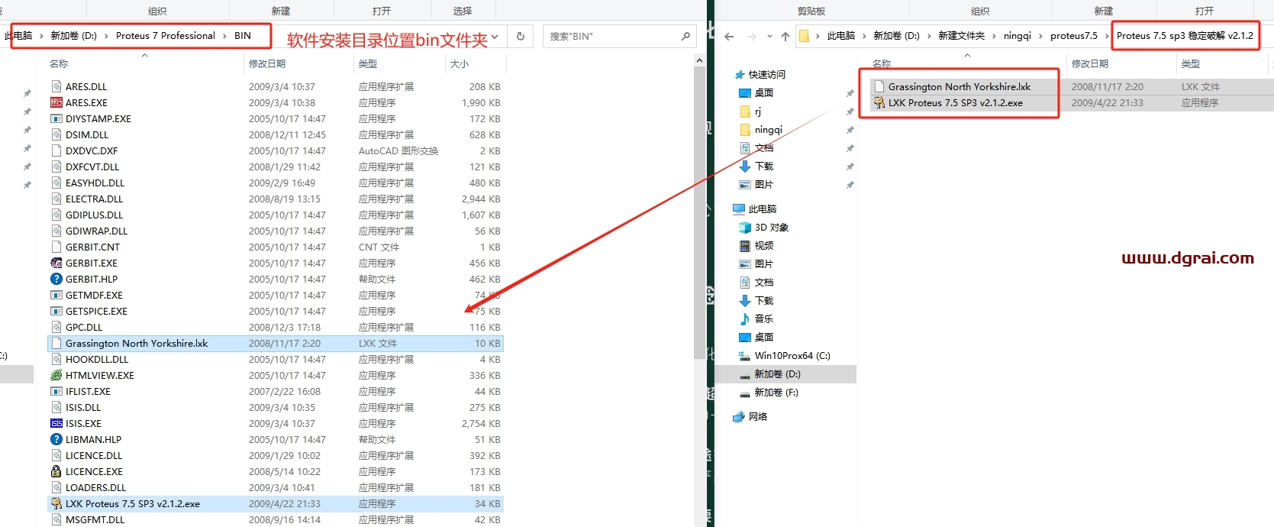
Task: Select GETSPICE.EXE in the BIN list
Action: point(275,311)
